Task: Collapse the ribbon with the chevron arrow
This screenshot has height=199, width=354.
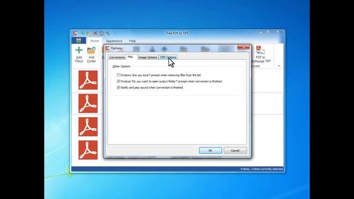Action: [x=279, y=66]
